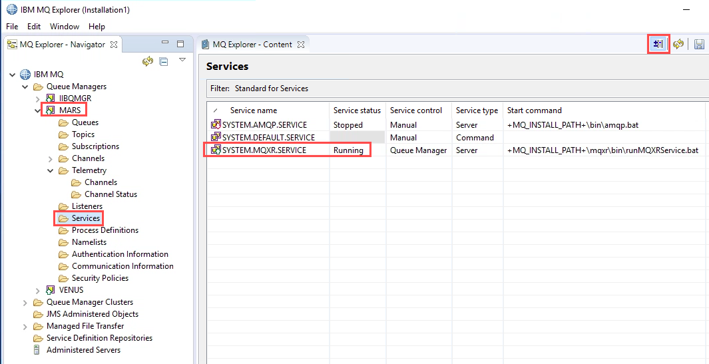Click the show/hide system objects toolbar icon

(x=658, y=44)
